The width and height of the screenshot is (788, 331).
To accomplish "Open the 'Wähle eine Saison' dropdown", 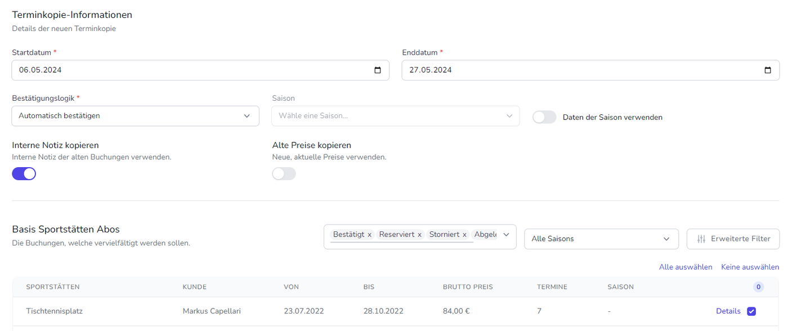I will pyautogui.click(x=395, y=116).
